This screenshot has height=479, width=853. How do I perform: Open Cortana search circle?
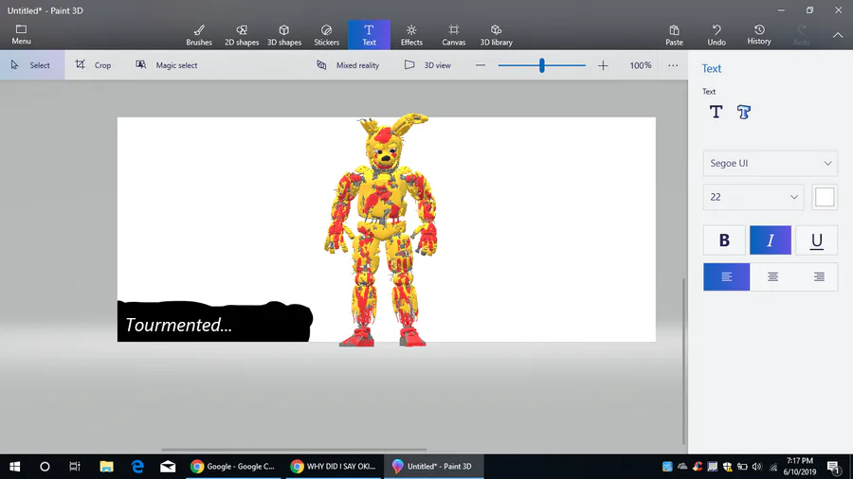click(45, 467)
